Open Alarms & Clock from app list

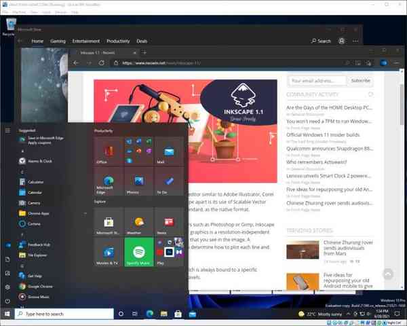pos(37,161)
